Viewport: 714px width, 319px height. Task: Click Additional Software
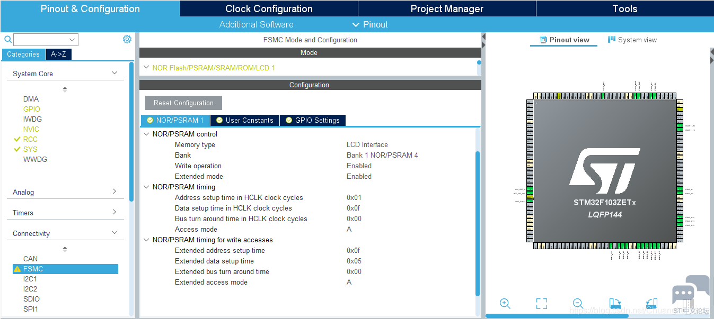click(x=256, y=24)
